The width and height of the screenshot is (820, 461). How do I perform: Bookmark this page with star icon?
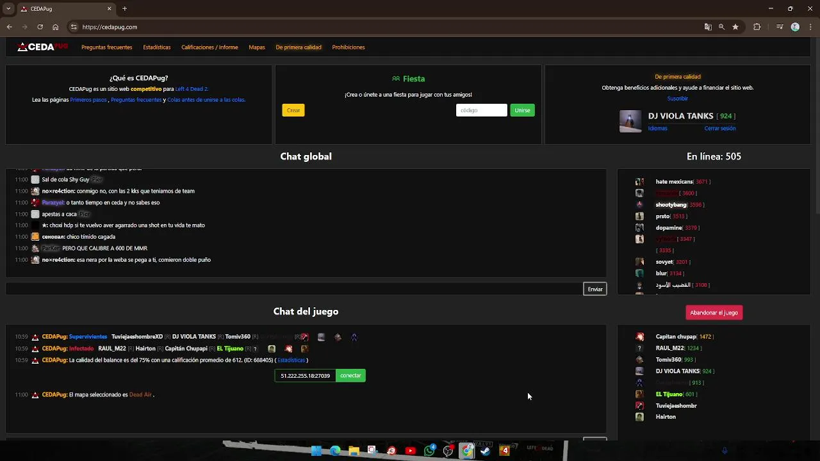735,27
